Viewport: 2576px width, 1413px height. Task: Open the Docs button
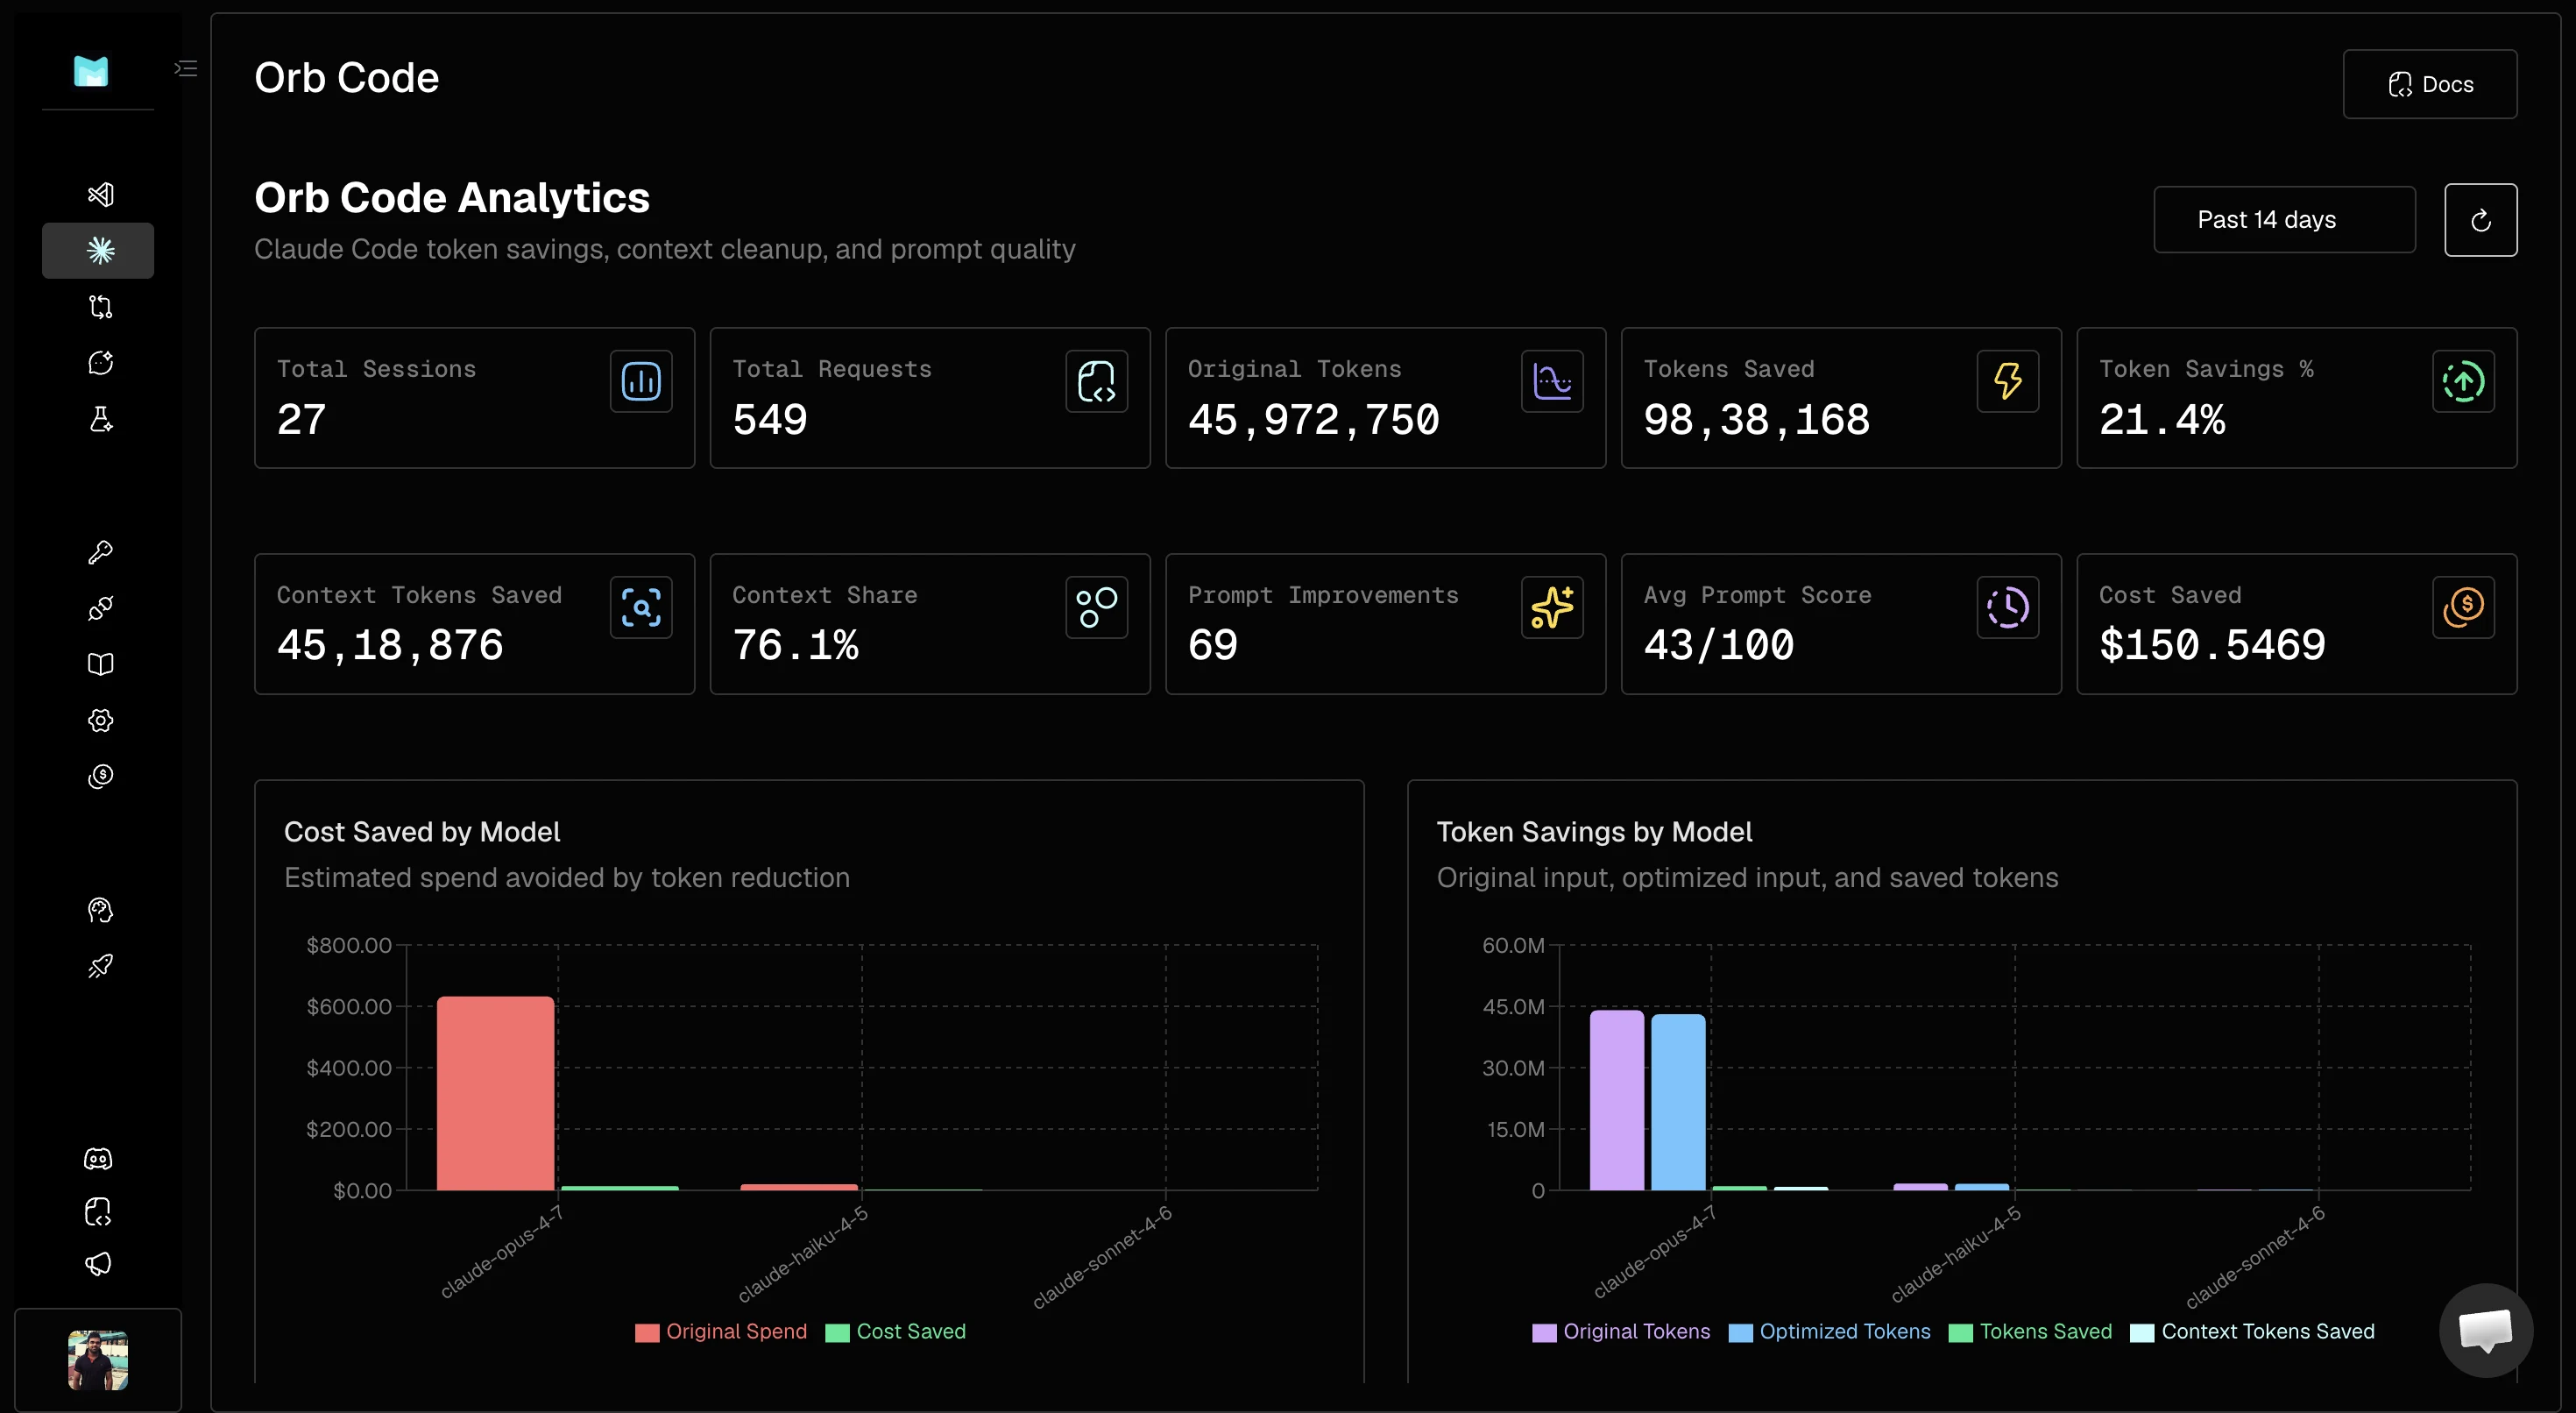(2429, 84)
